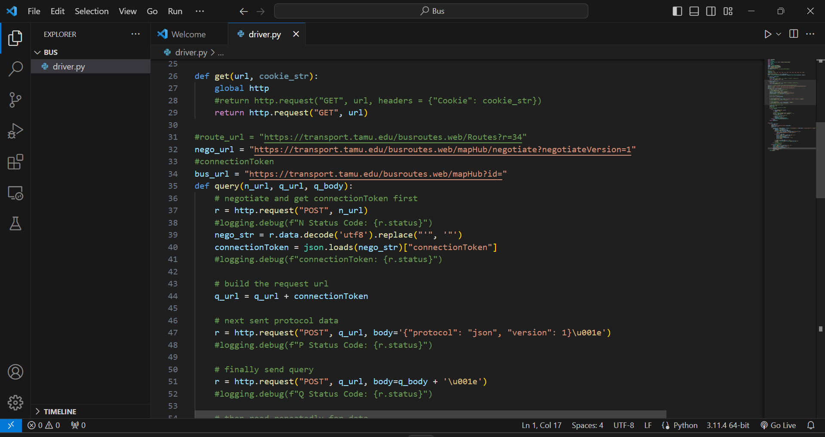
Task: Open the Accounts icon menu
Action: (x=15, y=372)
